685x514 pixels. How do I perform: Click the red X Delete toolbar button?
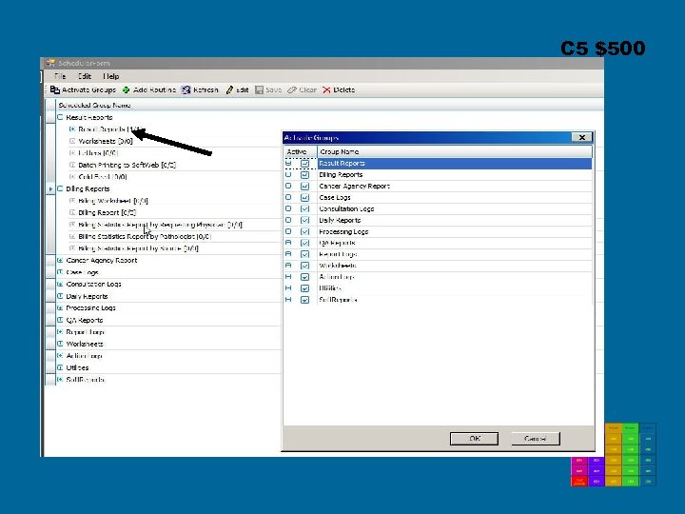click(339, 90)
